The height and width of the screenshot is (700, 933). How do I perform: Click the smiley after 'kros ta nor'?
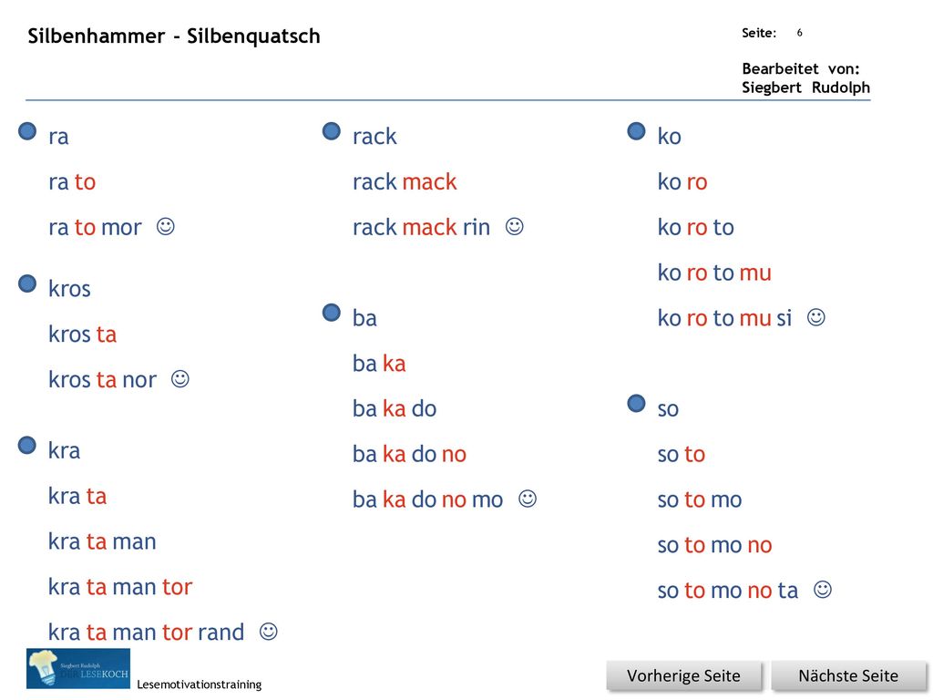(180, 378)
